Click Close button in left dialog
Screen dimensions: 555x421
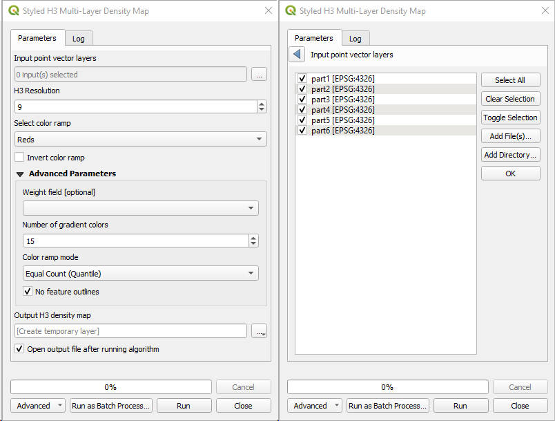pos(244,405)
